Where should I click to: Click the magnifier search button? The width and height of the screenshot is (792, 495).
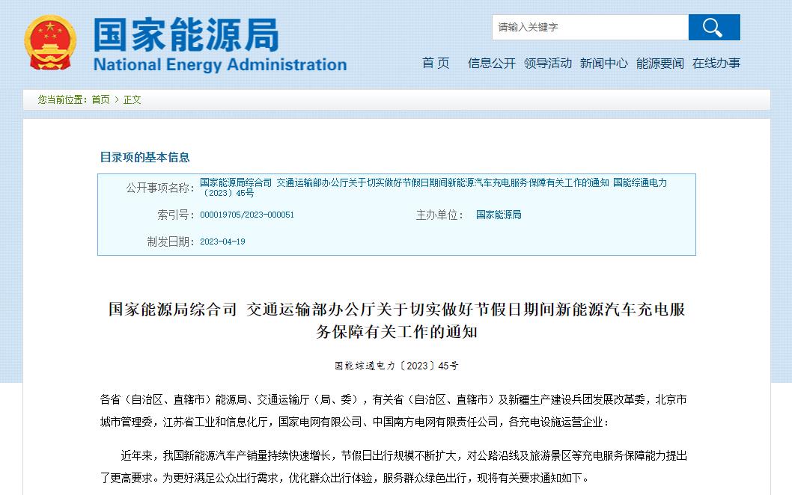713,28
